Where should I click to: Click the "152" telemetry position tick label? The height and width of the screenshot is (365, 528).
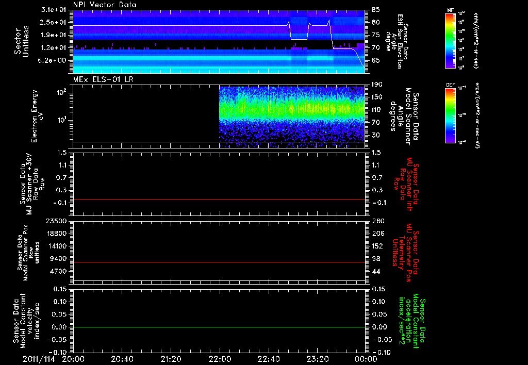(x=377, y=246)
